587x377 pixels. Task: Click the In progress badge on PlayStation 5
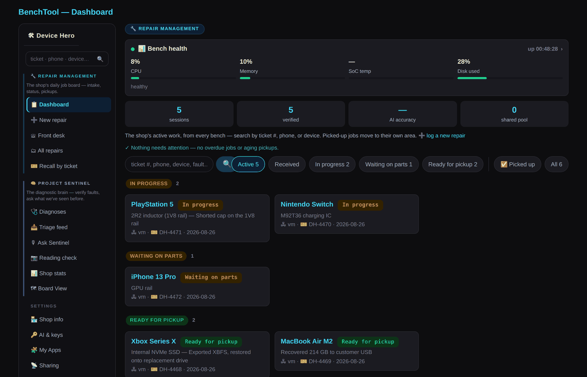click(x=200, y=205)
